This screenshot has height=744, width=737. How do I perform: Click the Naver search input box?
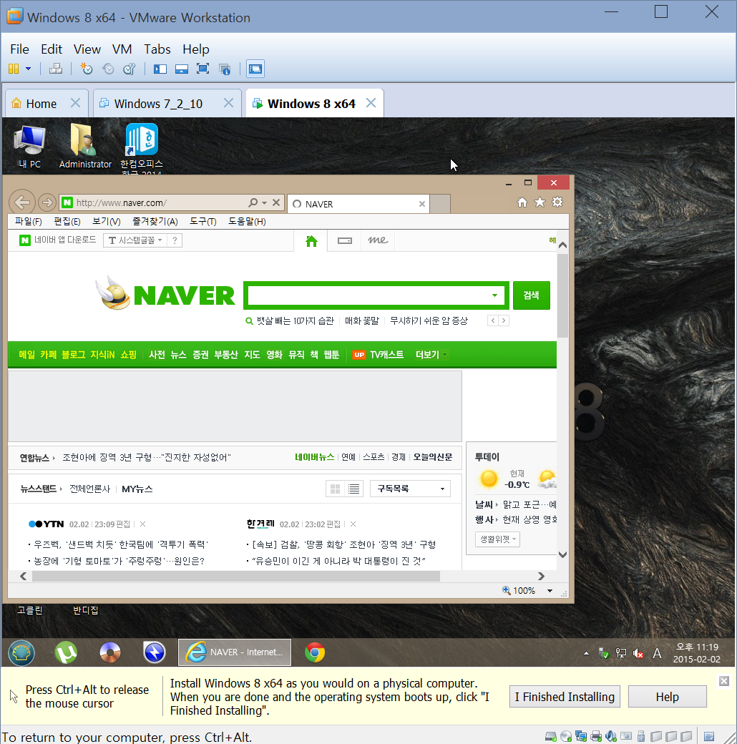pos(369,295)
